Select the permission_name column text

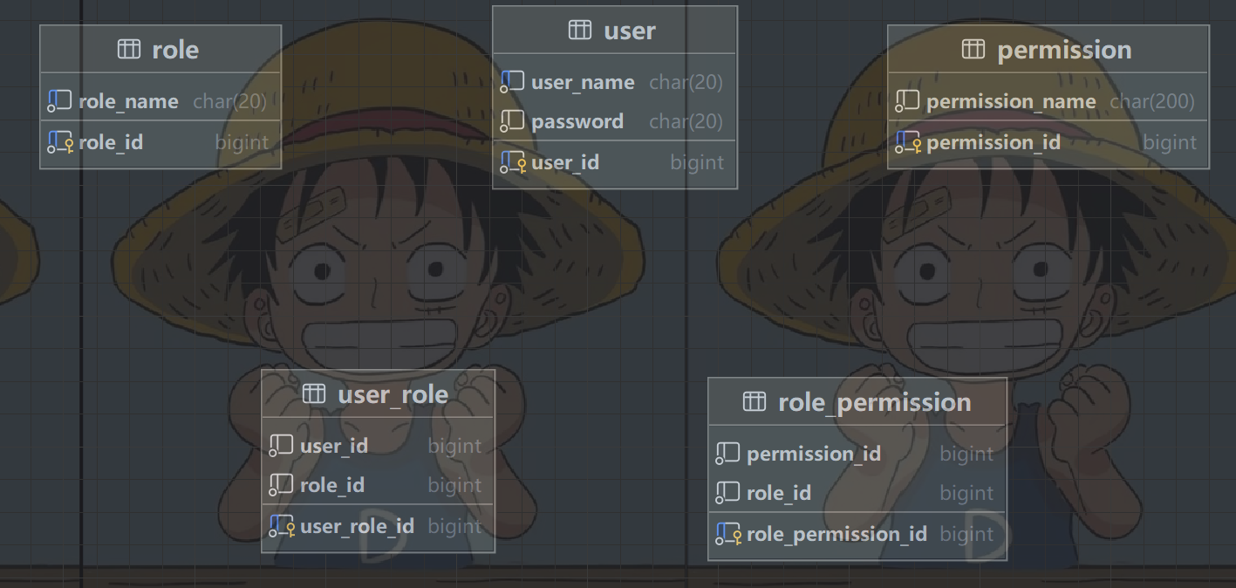pos(1011,101)
